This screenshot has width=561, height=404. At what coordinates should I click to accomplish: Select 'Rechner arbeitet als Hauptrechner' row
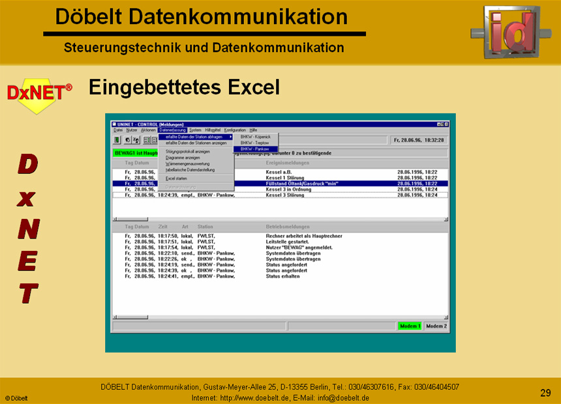280,236
